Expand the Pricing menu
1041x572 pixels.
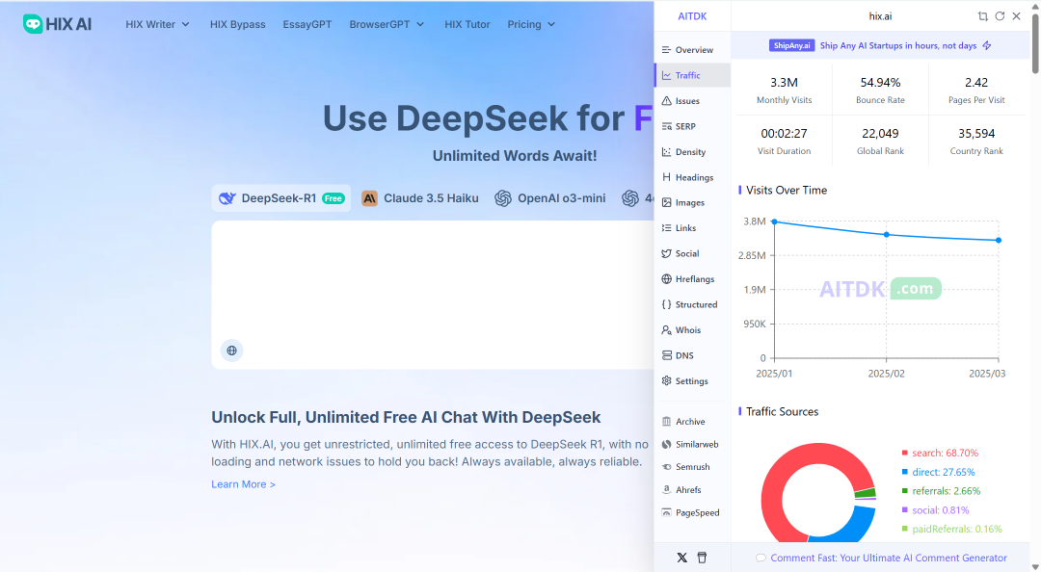pyautogui.click(x=531, y=24)
